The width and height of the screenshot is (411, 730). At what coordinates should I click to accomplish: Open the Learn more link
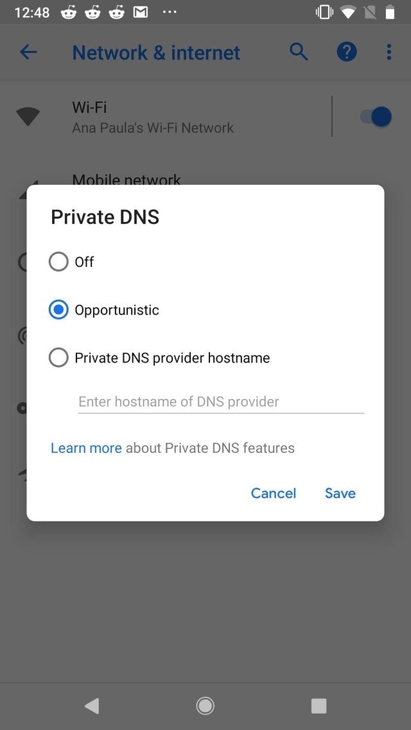click(x=86, y=448)
